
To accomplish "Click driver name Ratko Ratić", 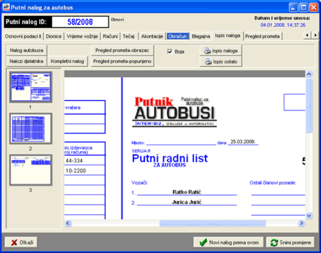I will (x=187, y=192).
